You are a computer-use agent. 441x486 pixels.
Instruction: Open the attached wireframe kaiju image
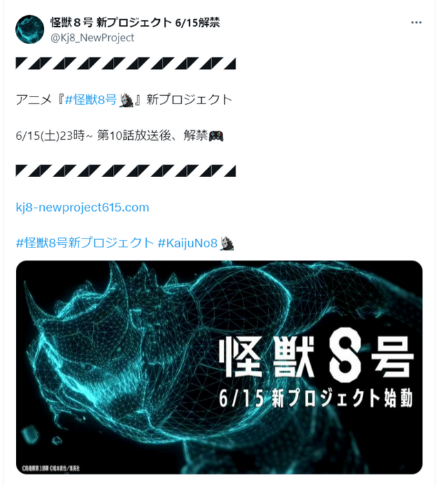tap(219, 367)
